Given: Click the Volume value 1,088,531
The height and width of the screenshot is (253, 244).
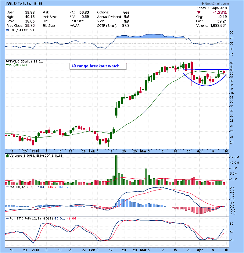Looking at the screenshot, I should (x=218, y=26).
